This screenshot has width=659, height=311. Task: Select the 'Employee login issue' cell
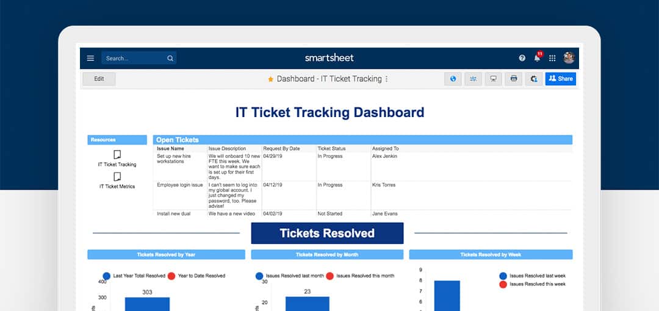click(x=180, y=195)
